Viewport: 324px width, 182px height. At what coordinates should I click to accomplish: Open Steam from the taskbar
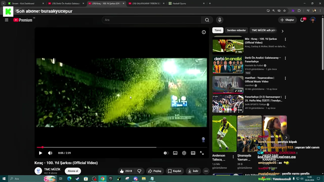[77, 179]
